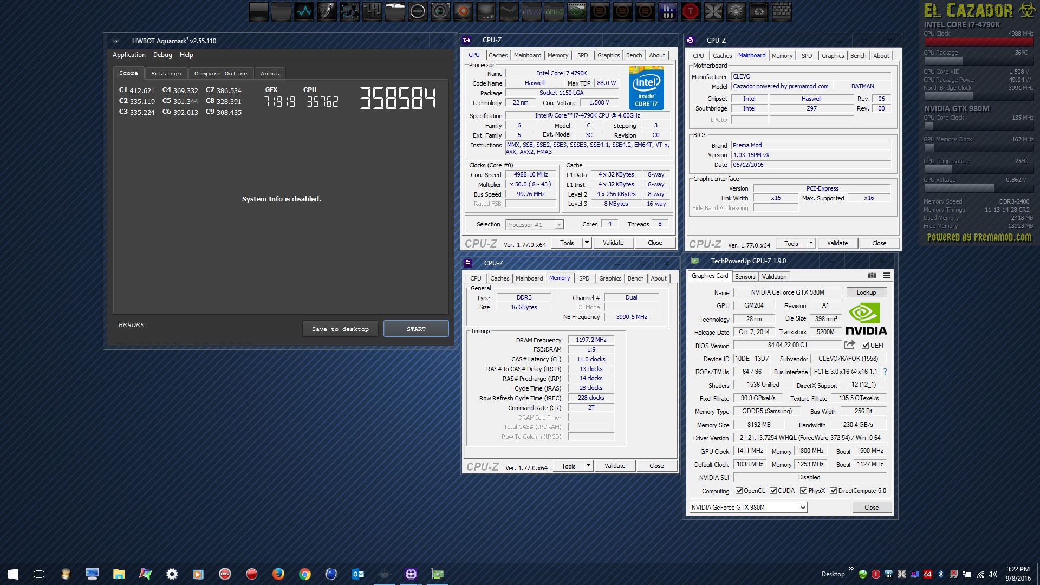Click Save to desktop in Aquamark
Screen dimensions: 1040x585
pyautogui.click(x=340, y=329)
